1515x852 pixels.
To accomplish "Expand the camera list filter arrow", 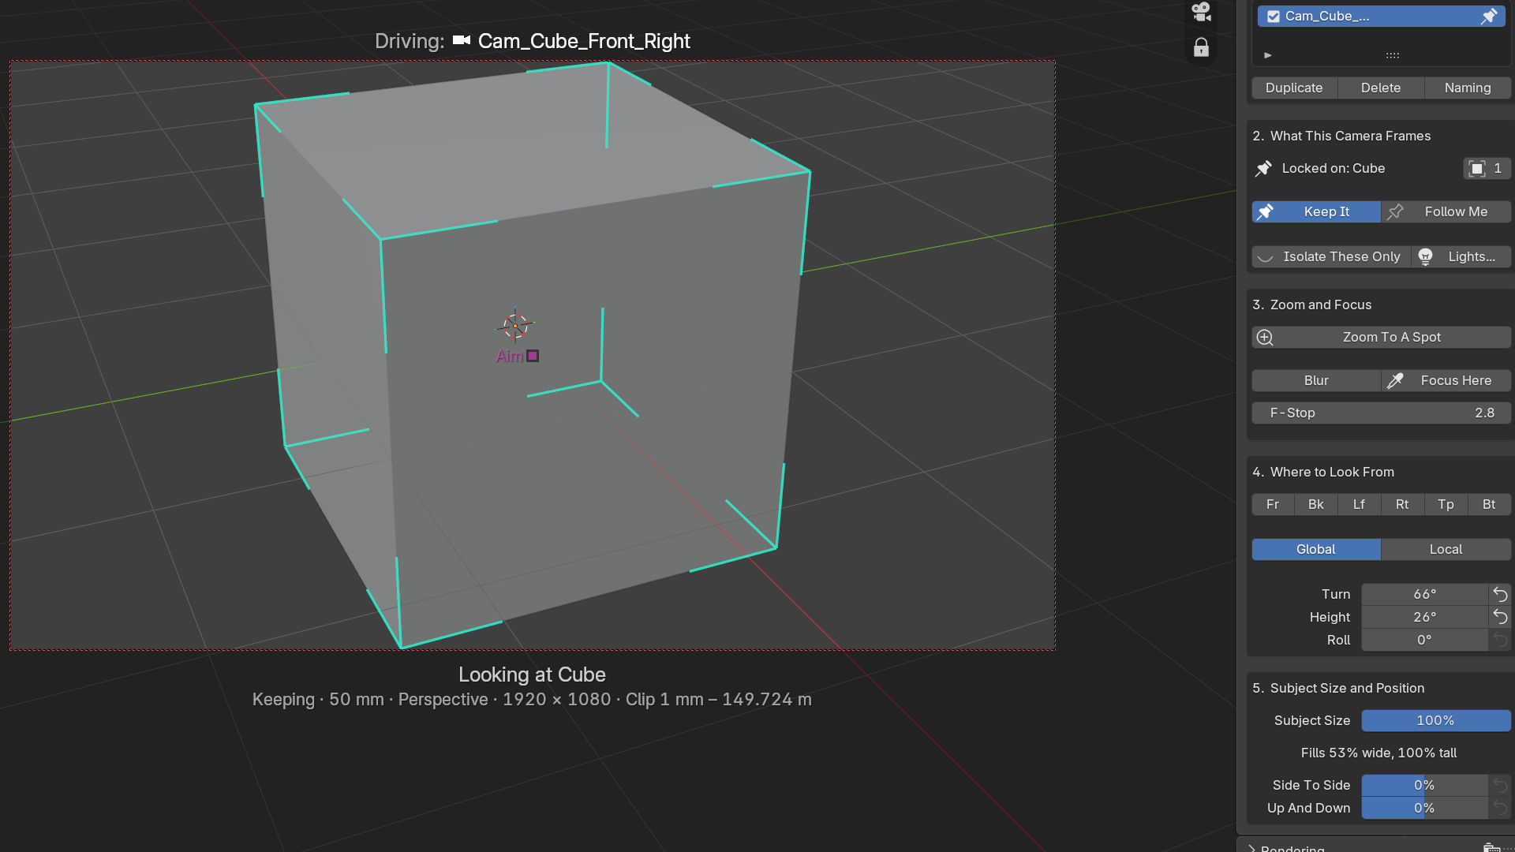I will pos(1268,55).
